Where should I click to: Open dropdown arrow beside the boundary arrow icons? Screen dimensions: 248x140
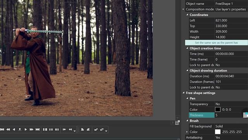75,131
